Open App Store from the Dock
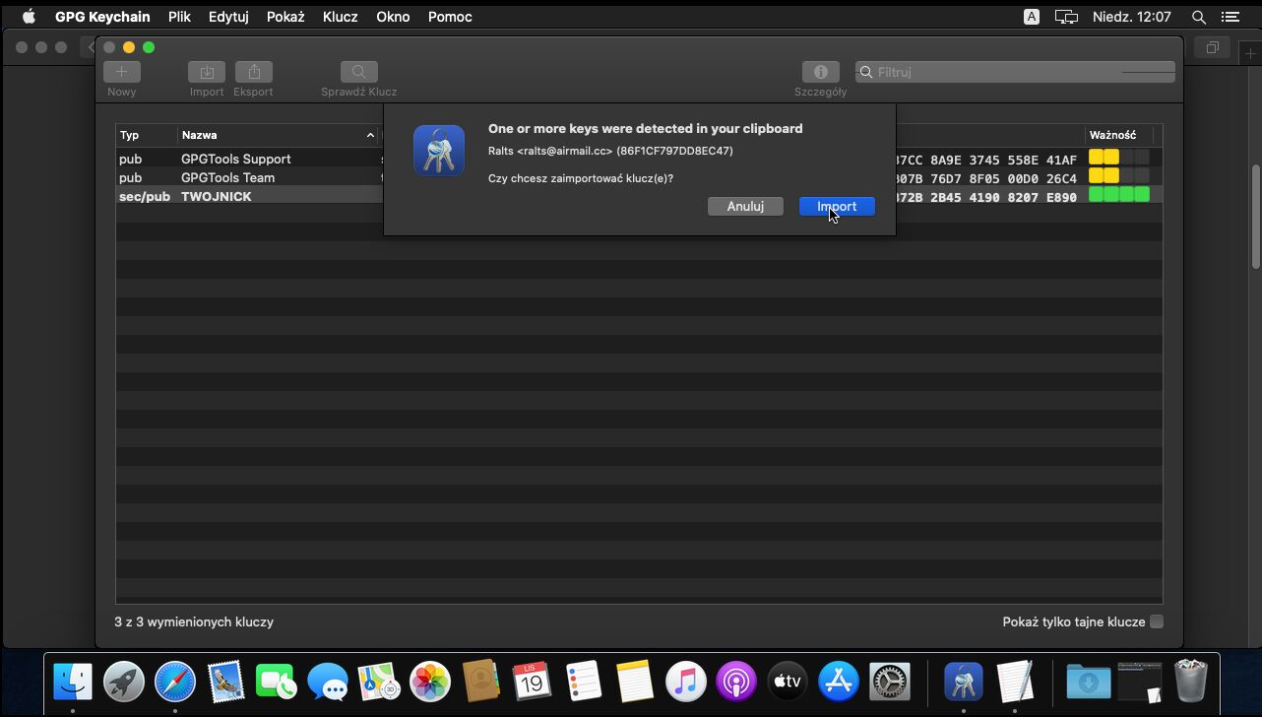Viewport: 1262px width, 717px height. pos(839,681)
